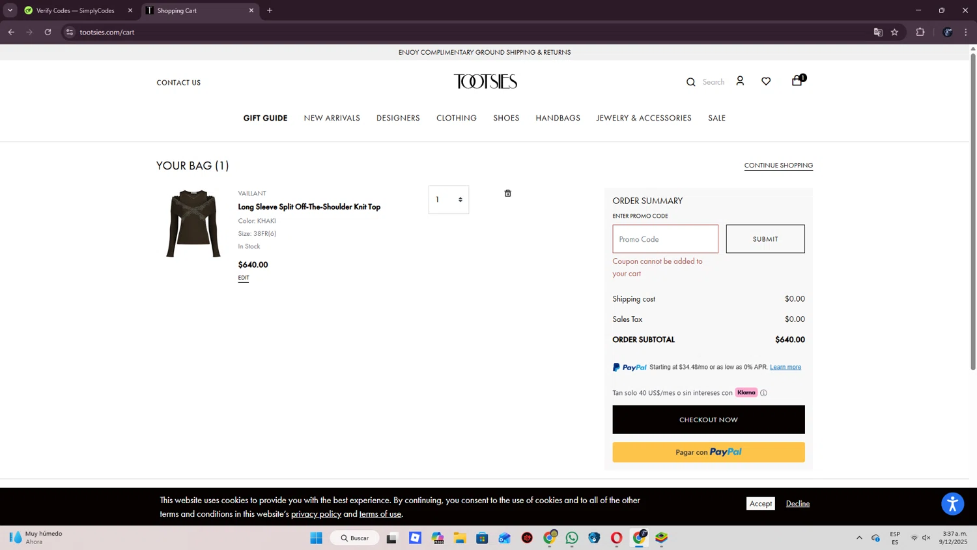Open the Klarna info icon
This screenshot has width=977, height=550.
click(763, 393)
